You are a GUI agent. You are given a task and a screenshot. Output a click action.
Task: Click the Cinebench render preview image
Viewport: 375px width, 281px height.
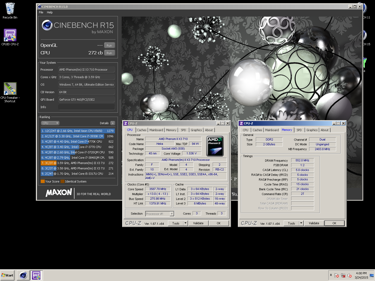click(x=242, y=69)
